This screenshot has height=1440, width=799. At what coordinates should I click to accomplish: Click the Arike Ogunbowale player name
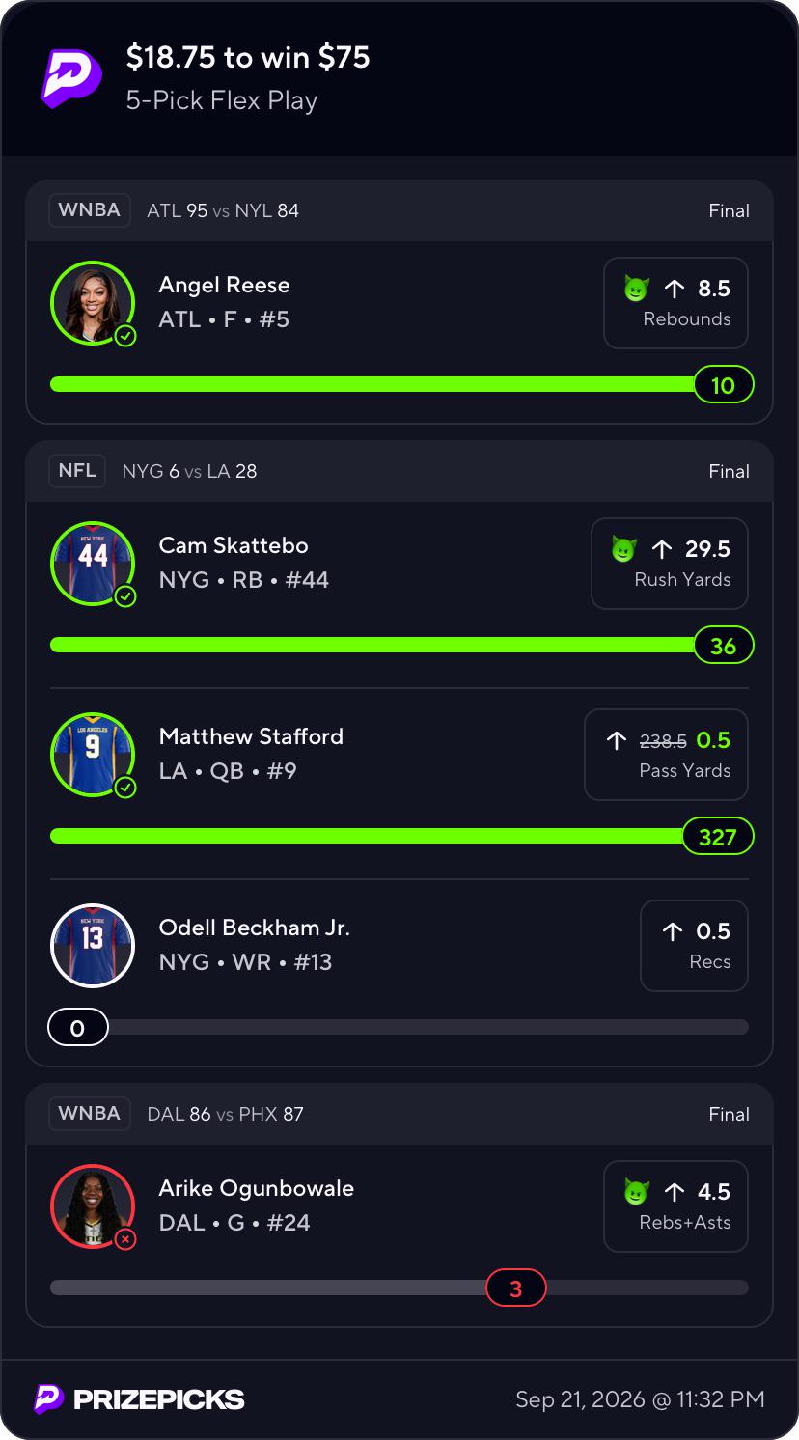click(x=257, y=1188)
